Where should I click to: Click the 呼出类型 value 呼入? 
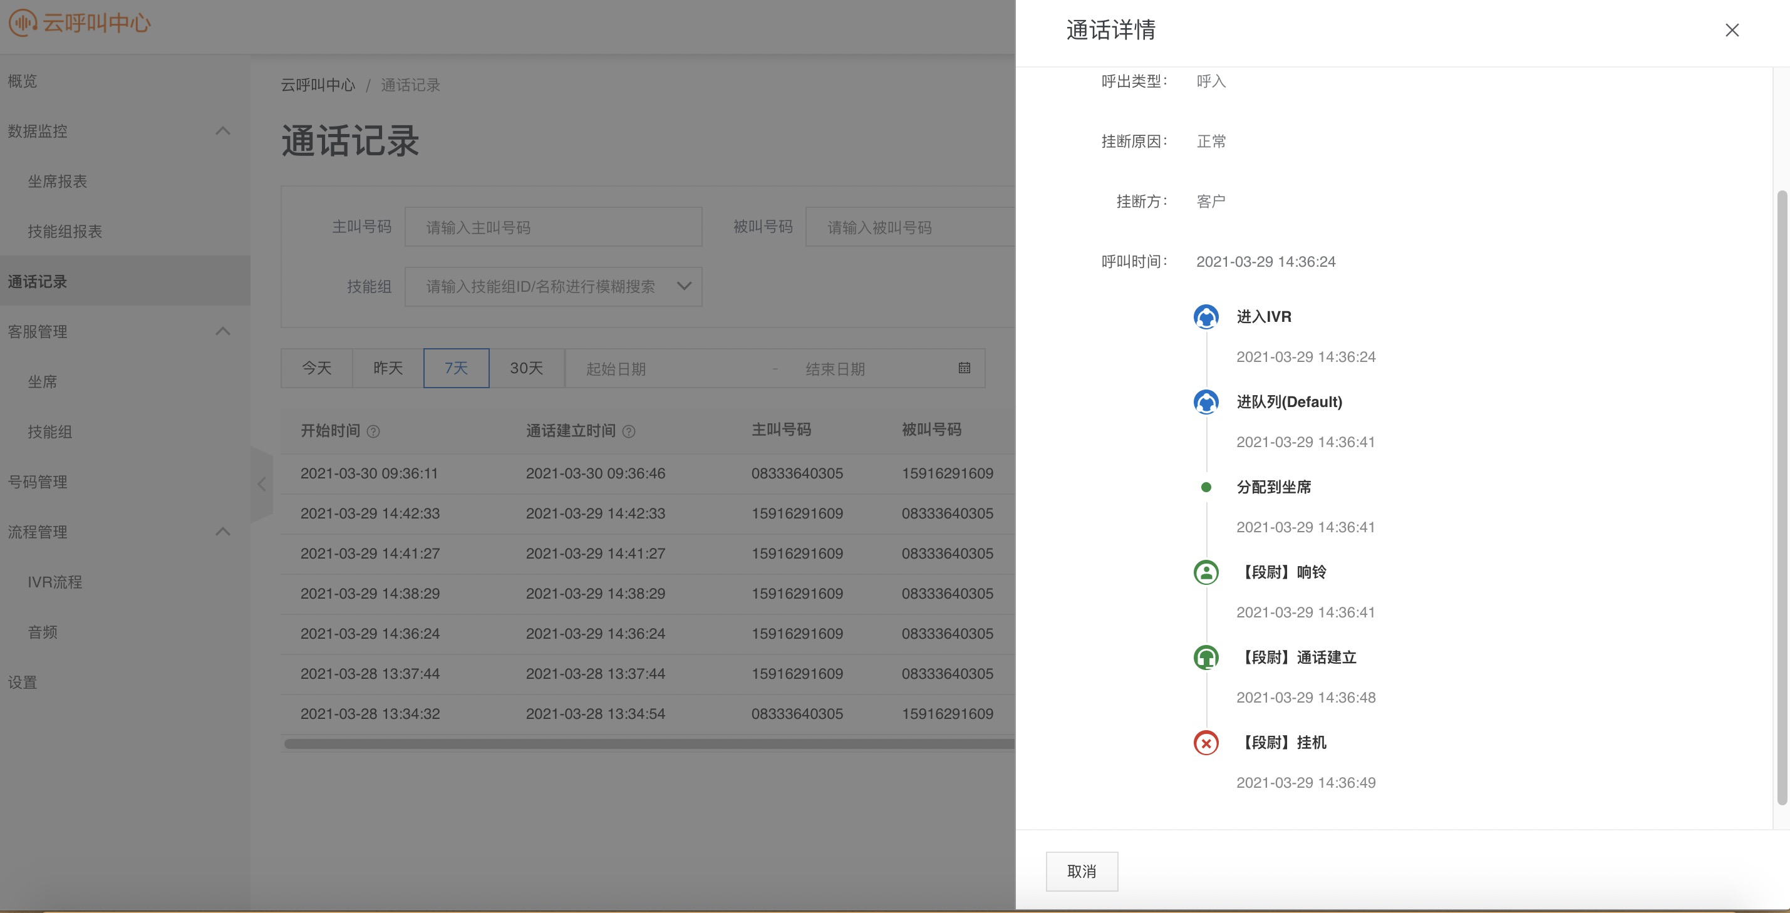tap(1211, 81)
